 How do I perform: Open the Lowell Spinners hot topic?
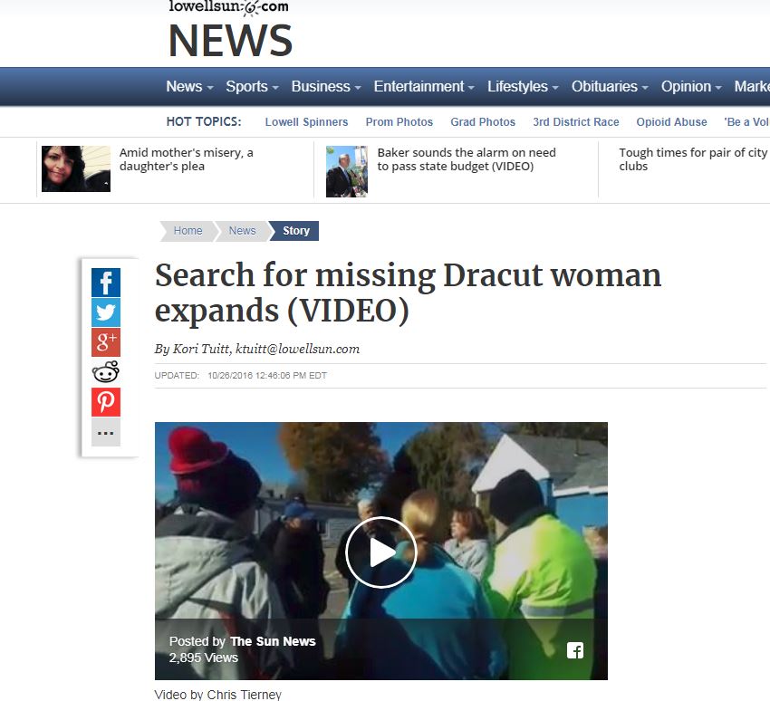(x=306, y=121)
